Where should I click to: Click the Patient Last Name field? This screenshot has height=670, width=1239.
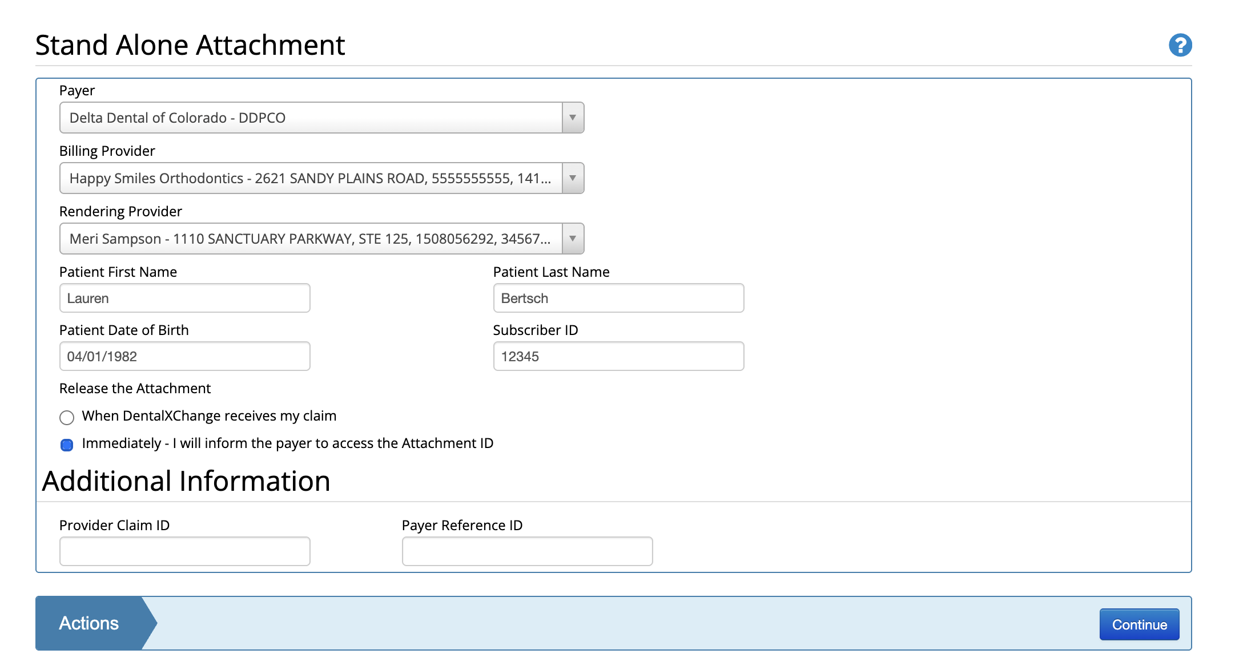coord(618,298)
